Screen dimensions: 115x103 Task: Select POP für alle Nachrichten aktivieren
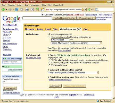point(49,60)
